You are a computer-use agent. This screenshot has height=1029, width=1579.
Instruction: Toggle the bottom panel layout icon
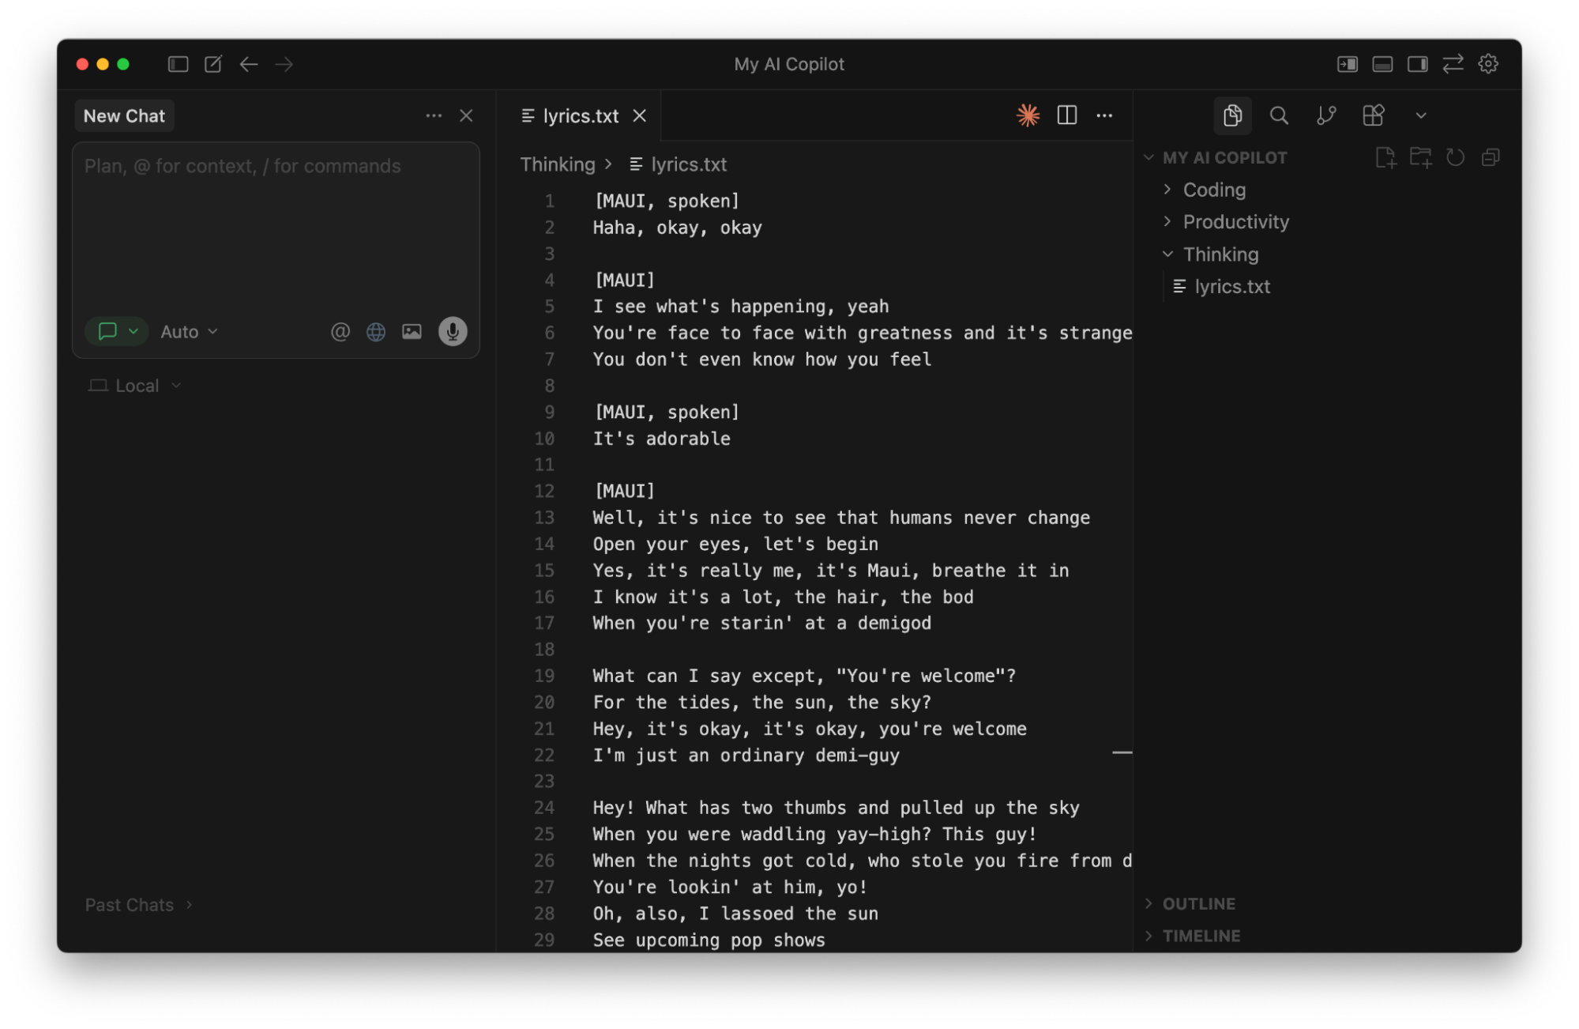tap(1382, 64)
